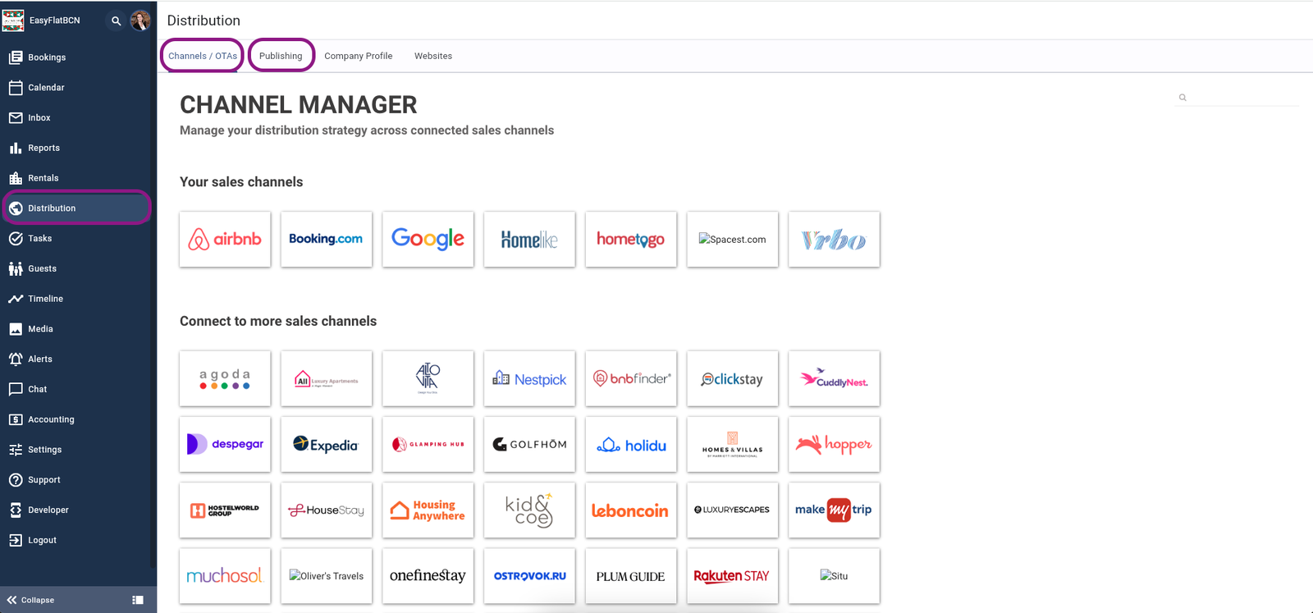This screenshot has height=613, width=1313.
Task: Open the Websites tab
Action: pyautogui.click(x=432, y=56)
